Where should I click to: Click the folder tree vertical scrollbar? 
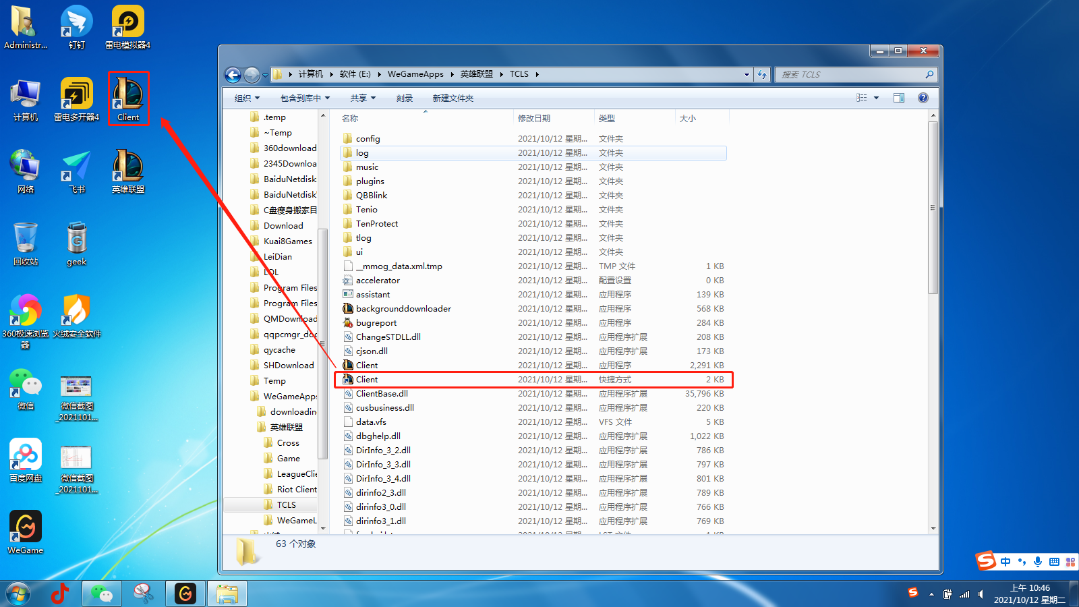click(x=322, y=344)
